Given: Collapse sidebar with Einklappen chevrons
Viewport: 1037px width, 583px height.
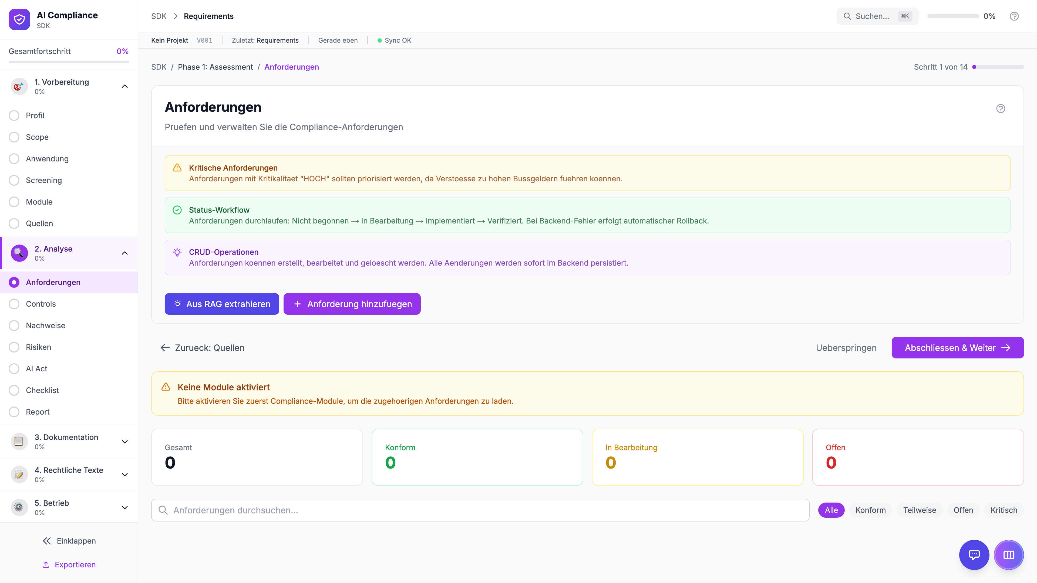Looking at the screenshot, I should (x=47, y=541).
